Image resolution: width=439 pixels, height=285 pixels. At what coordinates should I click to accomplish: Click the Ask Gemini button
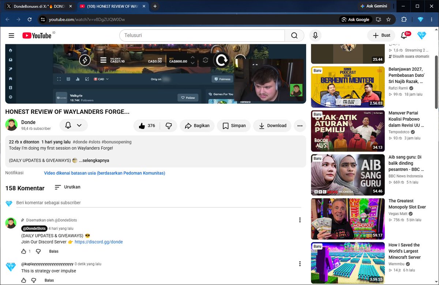click(x=374, y=6)
